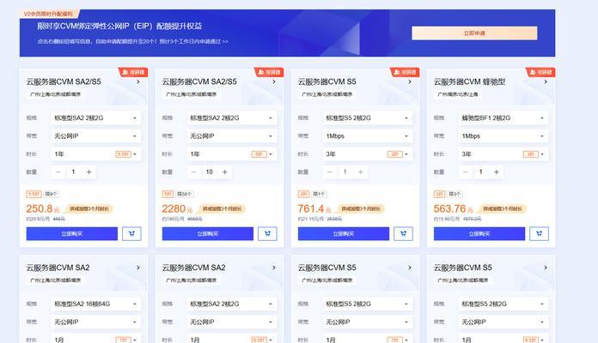Image resolution: width=598 pixels, height=343 pixels.
Task: Open 1Mbps bandwidth dropdown on 蜂驰型 card
Action: [x=503, y=135]
